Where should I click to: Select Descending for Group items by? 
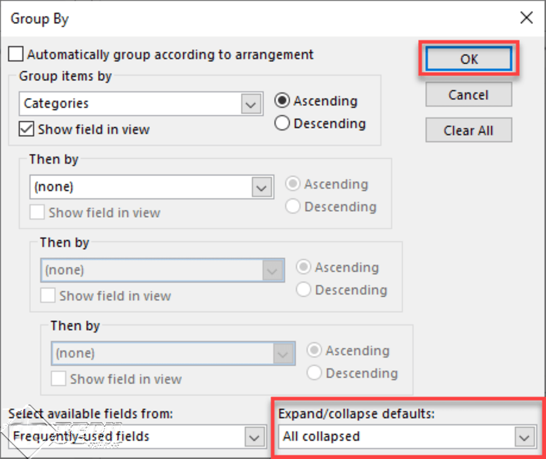click(x=282, y=123)
